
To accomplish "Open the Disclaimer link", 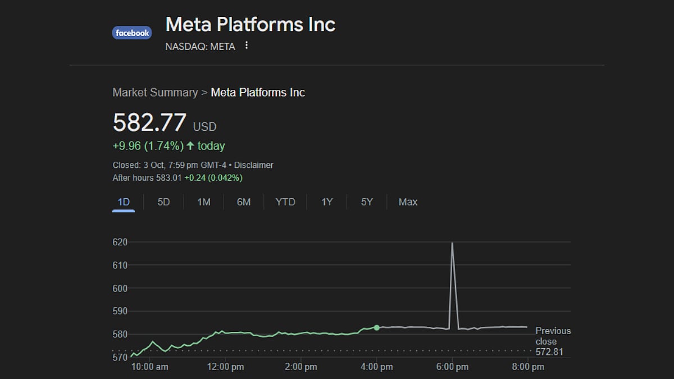I will 254,165.
